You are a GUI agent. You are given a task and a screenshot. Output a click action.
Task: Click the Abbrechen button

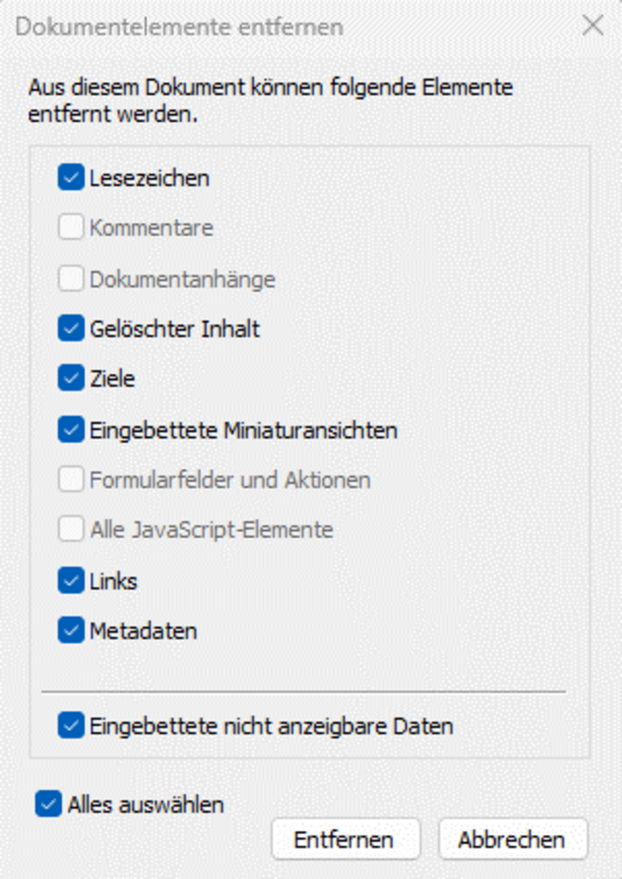pyautogui.click(x=513, y=839)
